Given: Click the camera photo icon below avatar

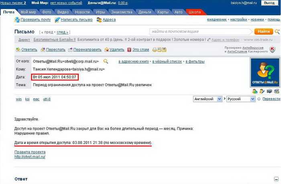Looking at the screenshot, I should (269, 91).
